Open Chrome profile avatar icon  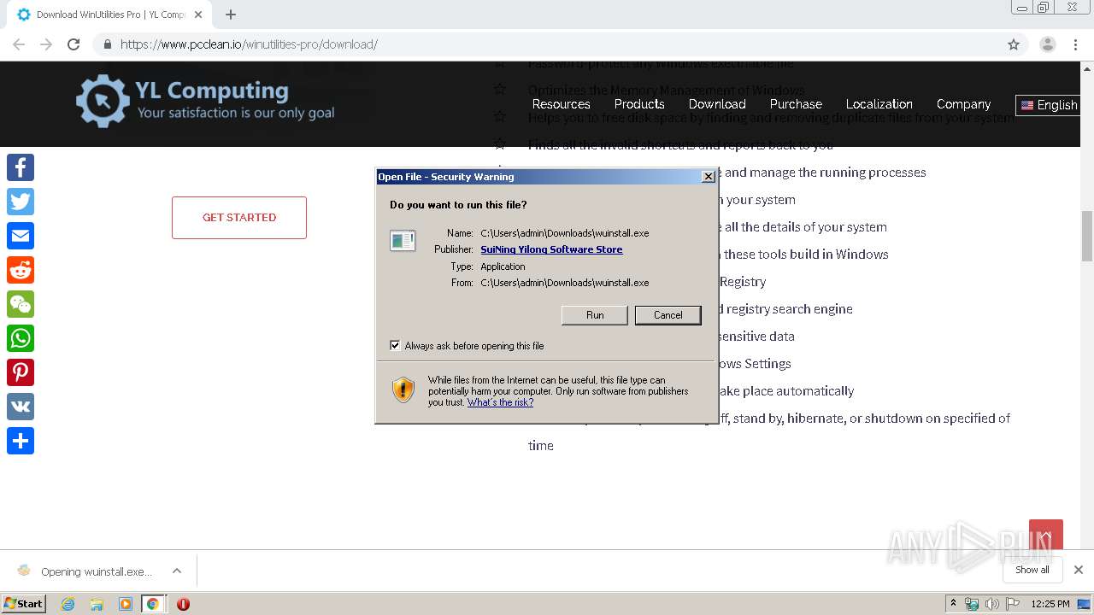coord(1048,44)
